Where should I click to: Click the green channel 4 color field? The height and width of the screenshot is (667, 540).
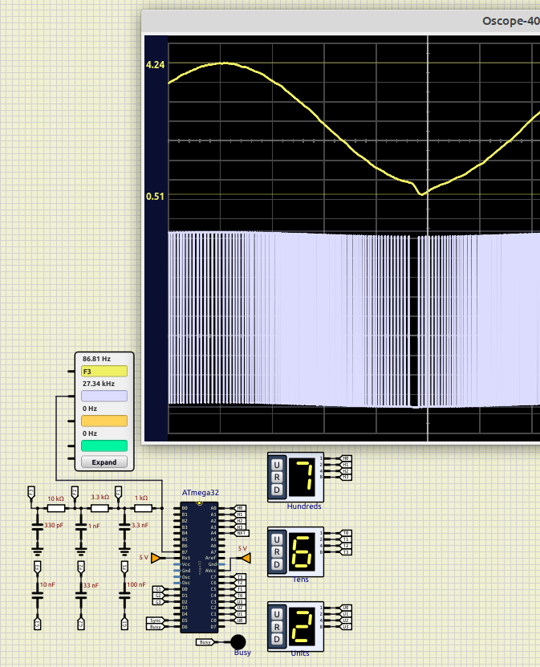click(x=104, y=445)
